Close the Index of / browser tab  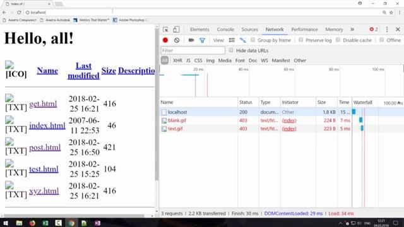49,4
